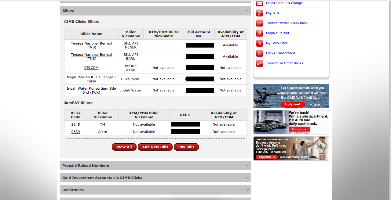This screenshot has height=200, width=391.
Task: Collapse the Billers section chevron
Action: coord(247,11)
